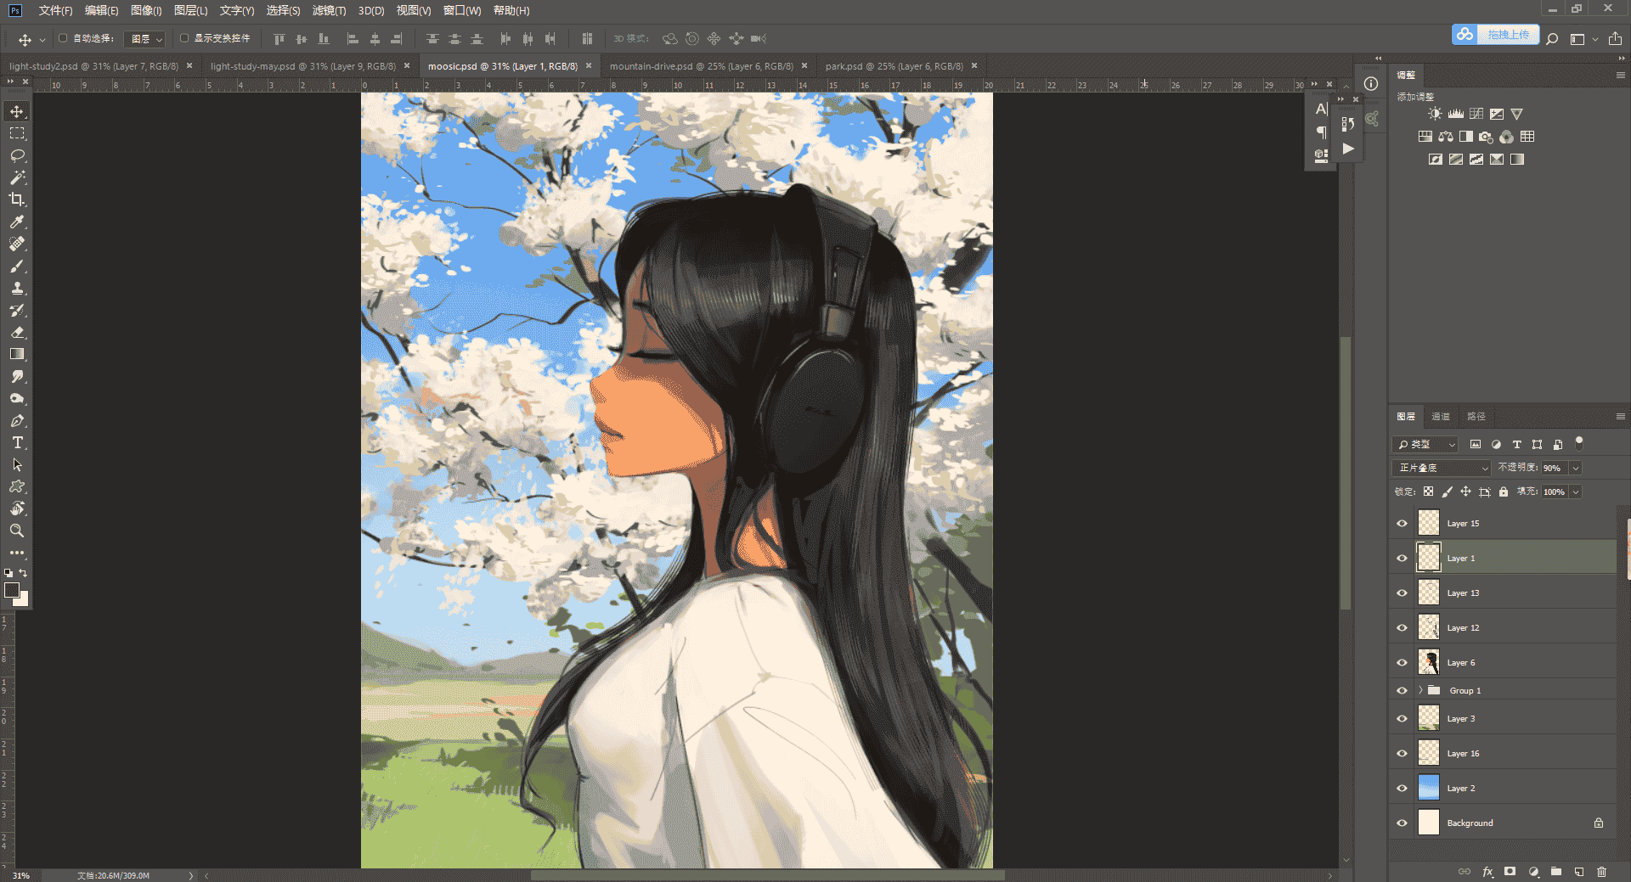The height and width of the screenshot is (882, 1631).
Task: Hide Layer 15 visibility
Action: pos(1402,524)
